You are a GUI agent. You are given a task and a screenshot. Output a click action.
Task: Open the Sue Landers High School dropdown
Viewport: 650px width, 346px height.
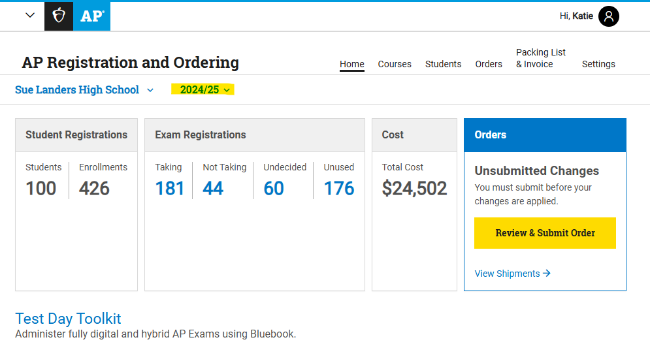tap(84, 90)
